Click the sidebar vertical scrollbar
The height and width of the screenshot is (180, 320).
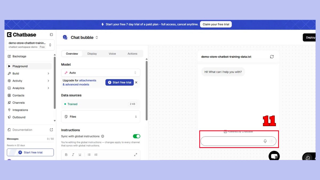tap(55, 83)
